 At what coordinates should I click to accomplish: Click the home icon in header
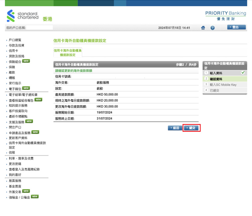[x=203, y=28]
